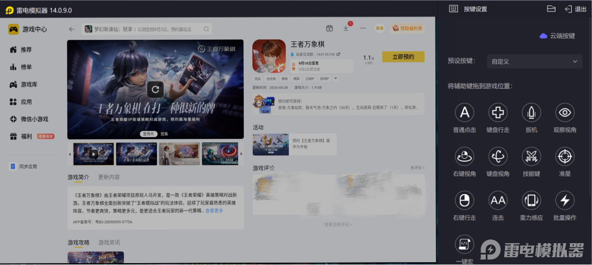Open the folder icon in key settings header
Screen dimensions: 592x265
pos(551,9)
